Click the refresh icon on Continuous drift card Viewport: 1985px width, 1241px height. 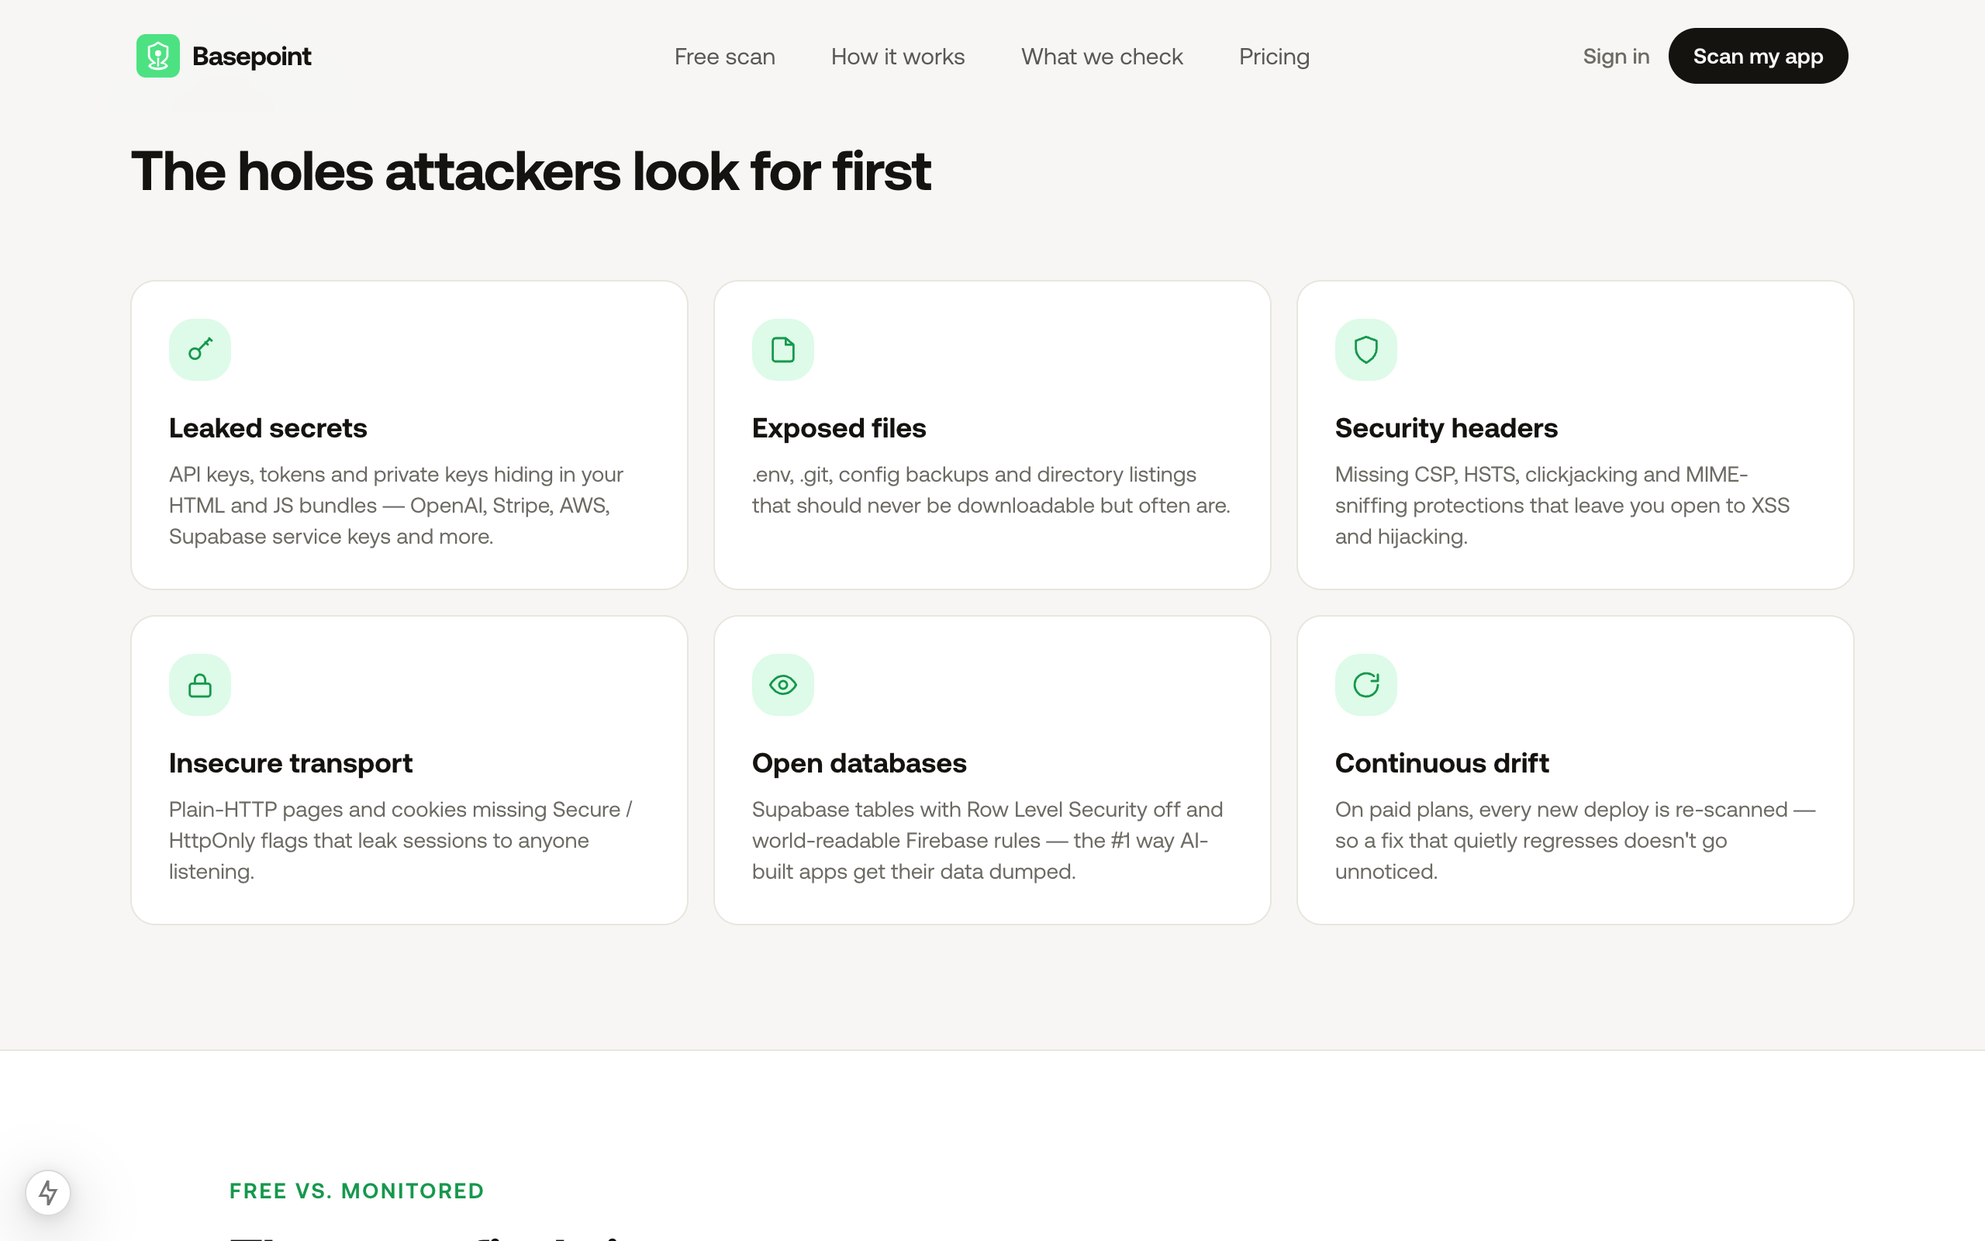pos(1365,685)
